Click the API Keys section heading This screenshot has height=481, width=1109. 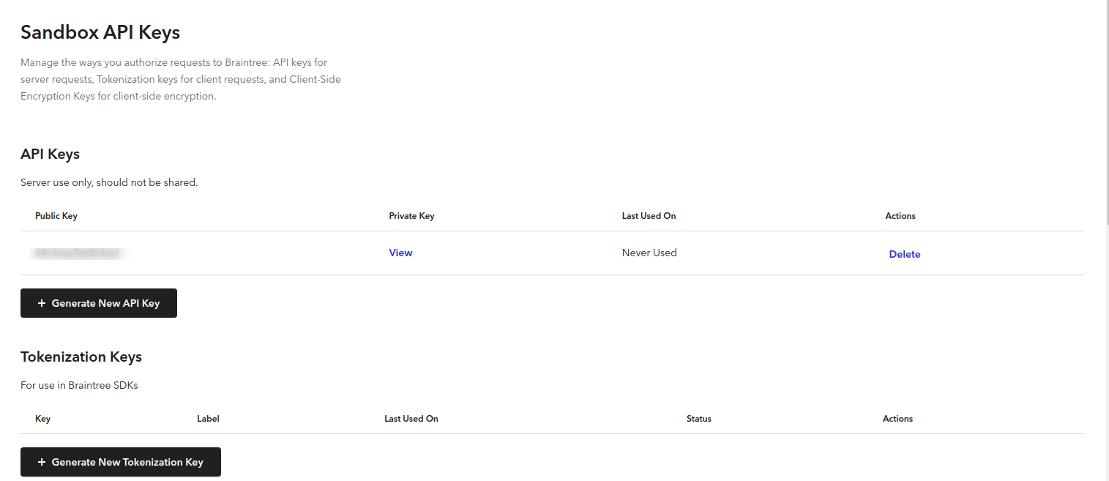coord(50,154)
